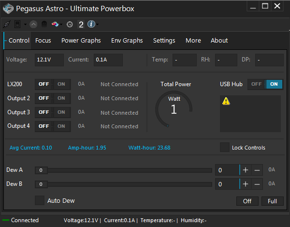Click the Current 0.1A field
Screen dimensions: 290x227
click(x=108, y=60)
